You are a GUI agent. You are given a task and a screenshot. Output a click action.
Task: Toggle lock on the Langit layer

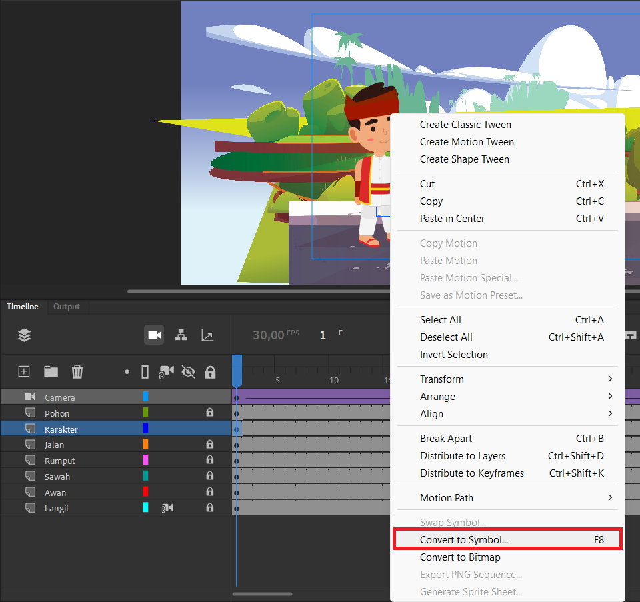[x=210, y=508]
